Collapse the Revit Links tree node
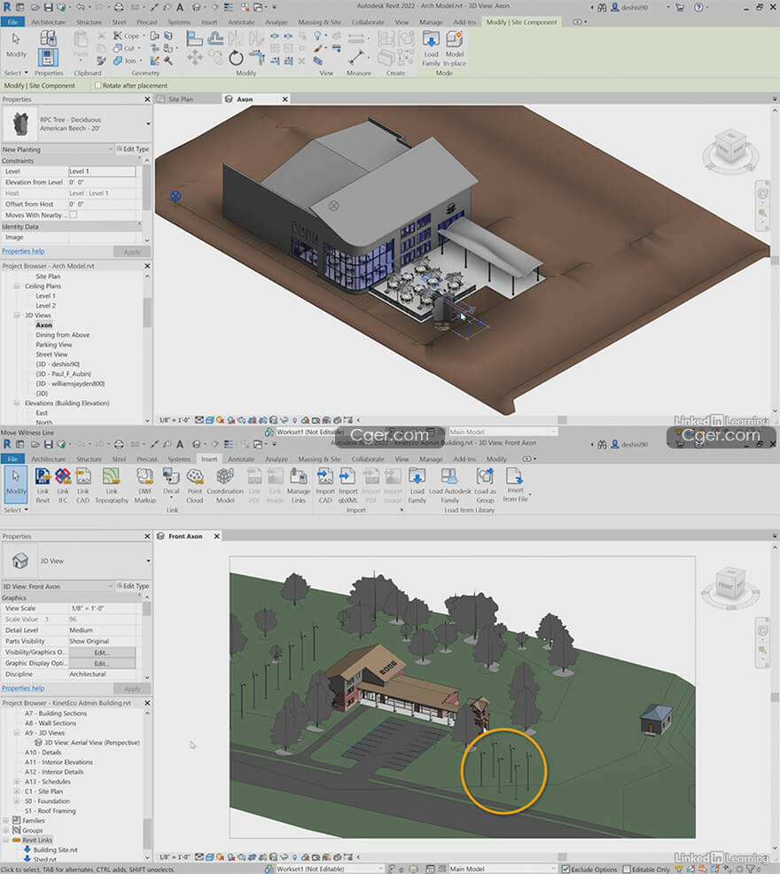The width and height of the screenshot is (780, 874). pos(6,840)
